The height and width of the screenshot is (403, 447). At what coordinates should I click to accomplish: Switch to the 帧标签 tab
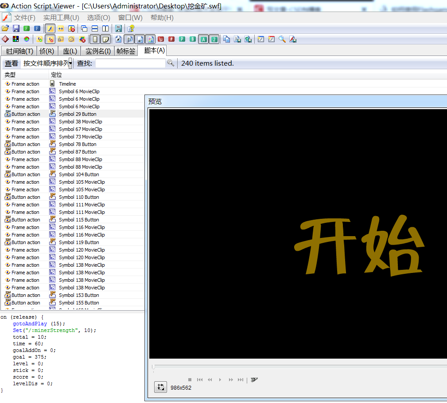[126, 51]
